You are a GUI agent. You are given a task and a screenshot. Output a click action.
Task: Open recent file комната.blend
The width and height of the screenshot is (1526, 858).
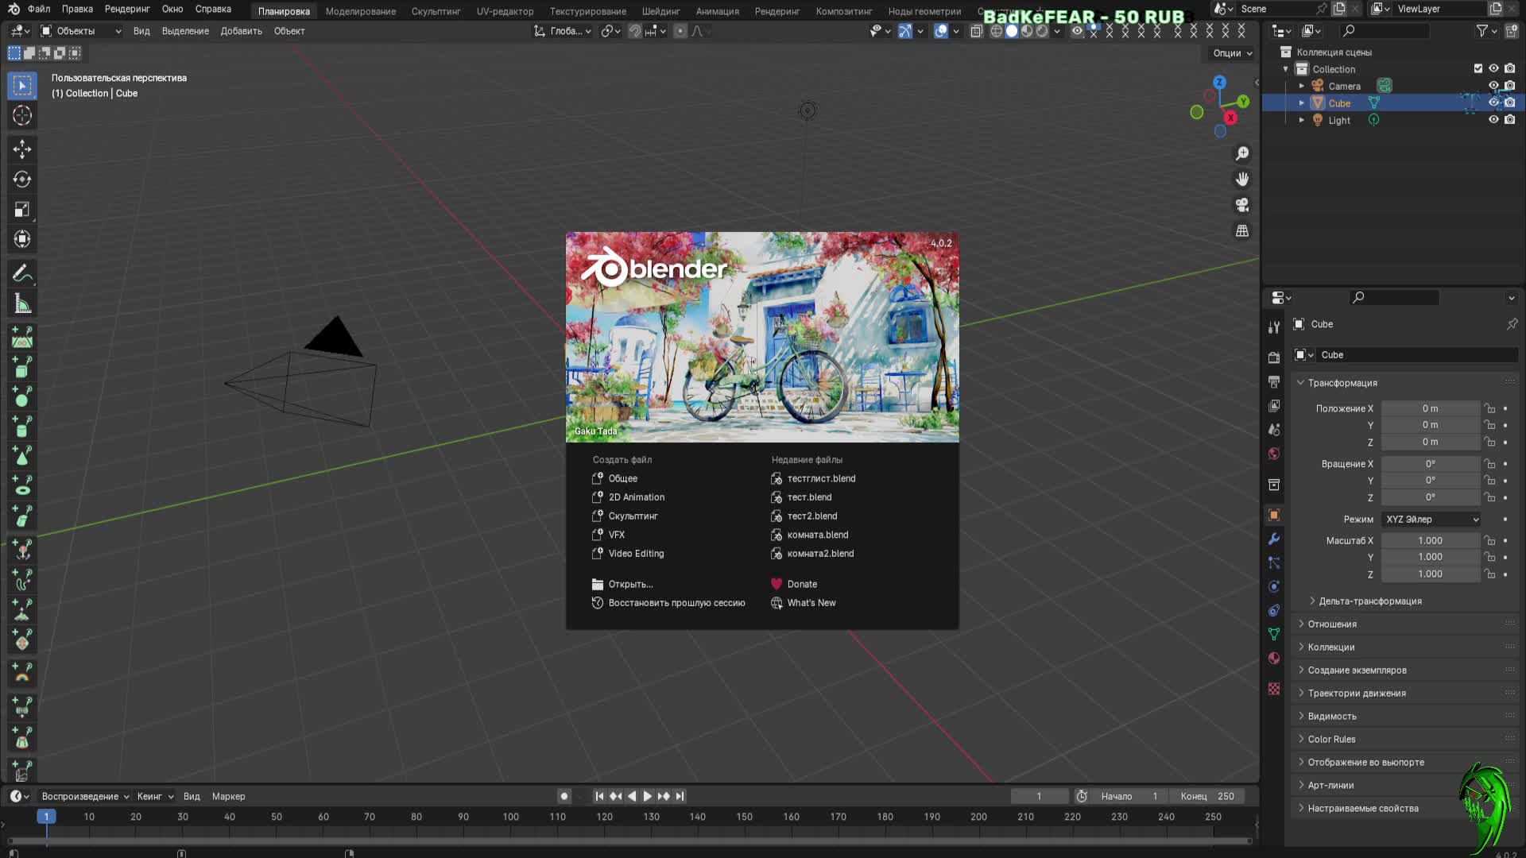tap(817, 535)
